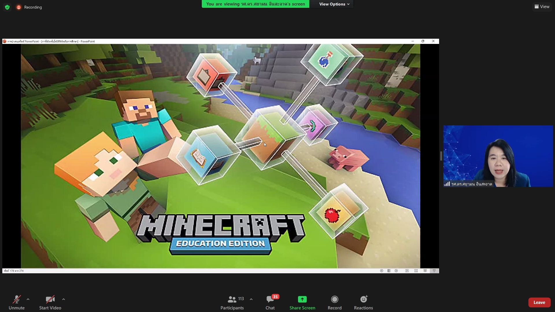Unmute the microphone
555x312 pixels.
tap(16, 302)
